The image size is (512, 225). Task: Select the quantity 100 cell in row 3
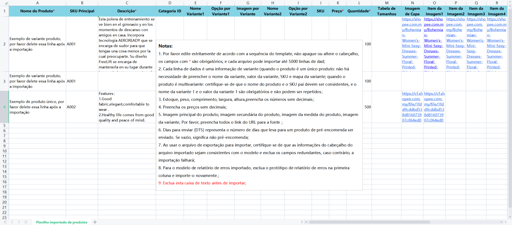(367, 81)
